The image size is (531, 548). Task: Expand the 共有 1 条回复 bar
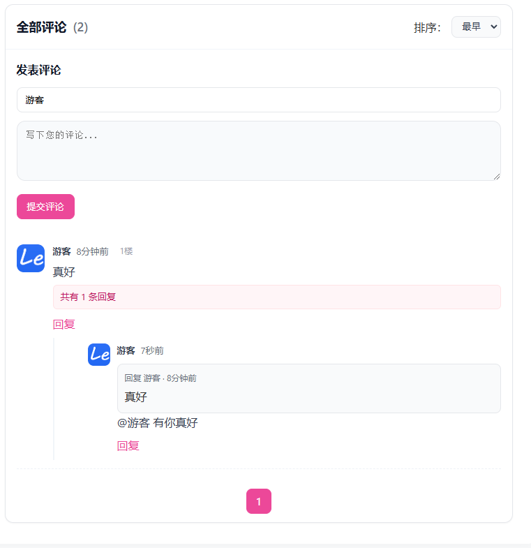click(x=276, y=297)
